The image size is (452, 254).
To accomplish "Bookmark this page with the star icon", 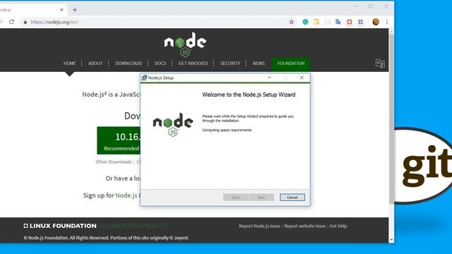I will point(292,22).
